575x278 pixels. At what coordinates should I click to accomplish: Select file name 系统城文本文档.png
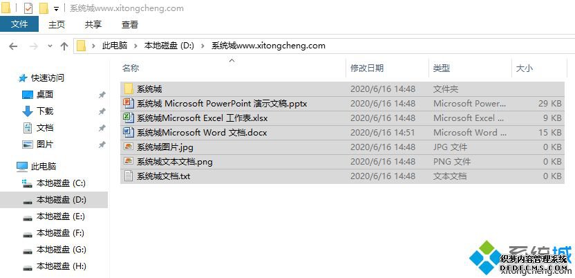coord(175,162)
